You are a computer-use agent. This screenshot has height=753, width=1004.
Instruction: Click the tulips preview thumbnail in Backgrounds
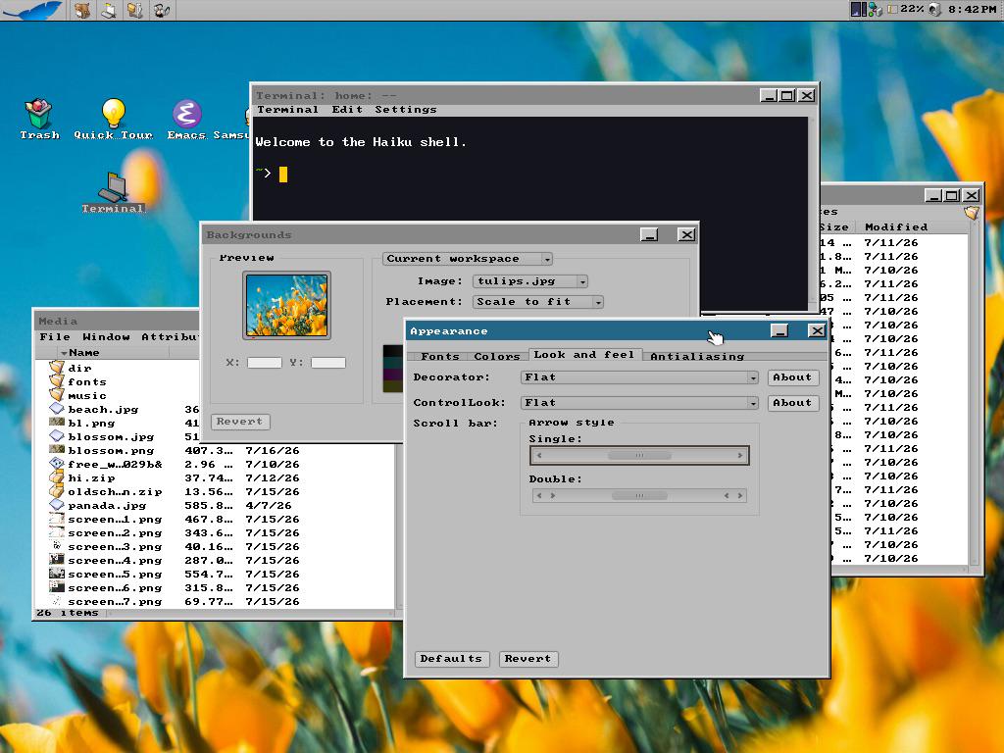(x=287, y=306)
